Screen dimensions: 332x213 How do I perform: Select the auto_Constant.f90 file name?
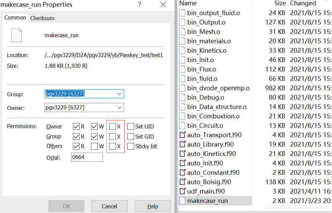pos(213,173)
